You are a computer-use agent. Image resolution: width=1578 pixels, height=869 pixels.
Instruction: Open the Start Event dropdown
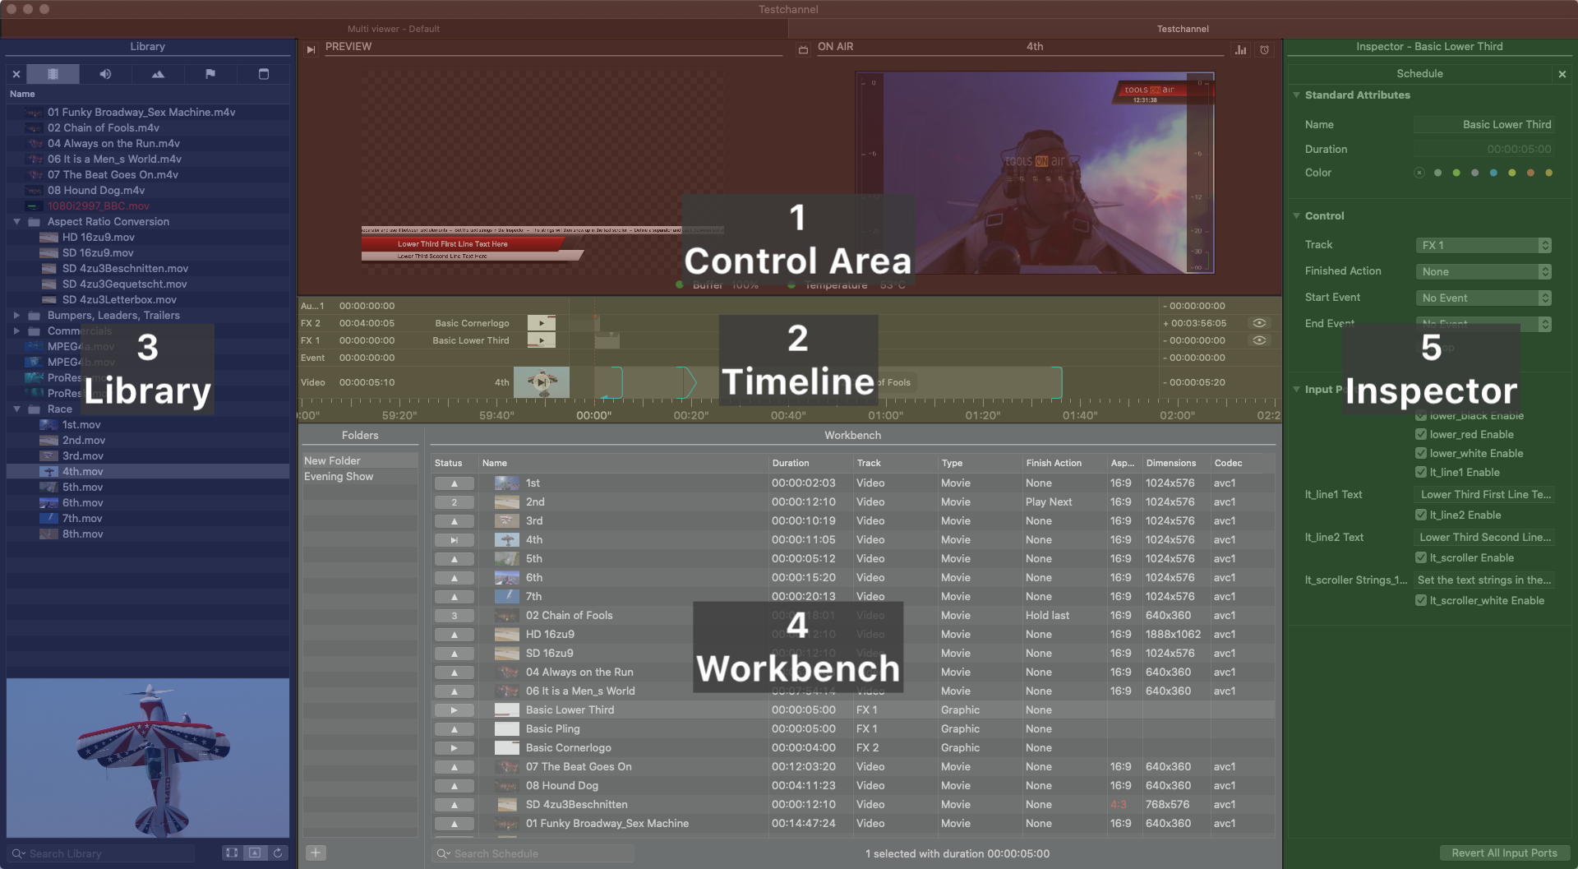tap(1483, 298)
